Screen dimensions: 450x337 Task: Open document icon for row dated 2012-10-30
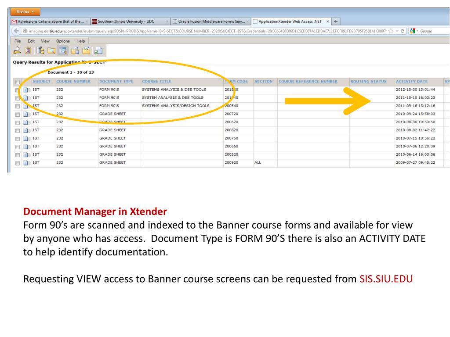pyautogui.click(x=27, y=90)
